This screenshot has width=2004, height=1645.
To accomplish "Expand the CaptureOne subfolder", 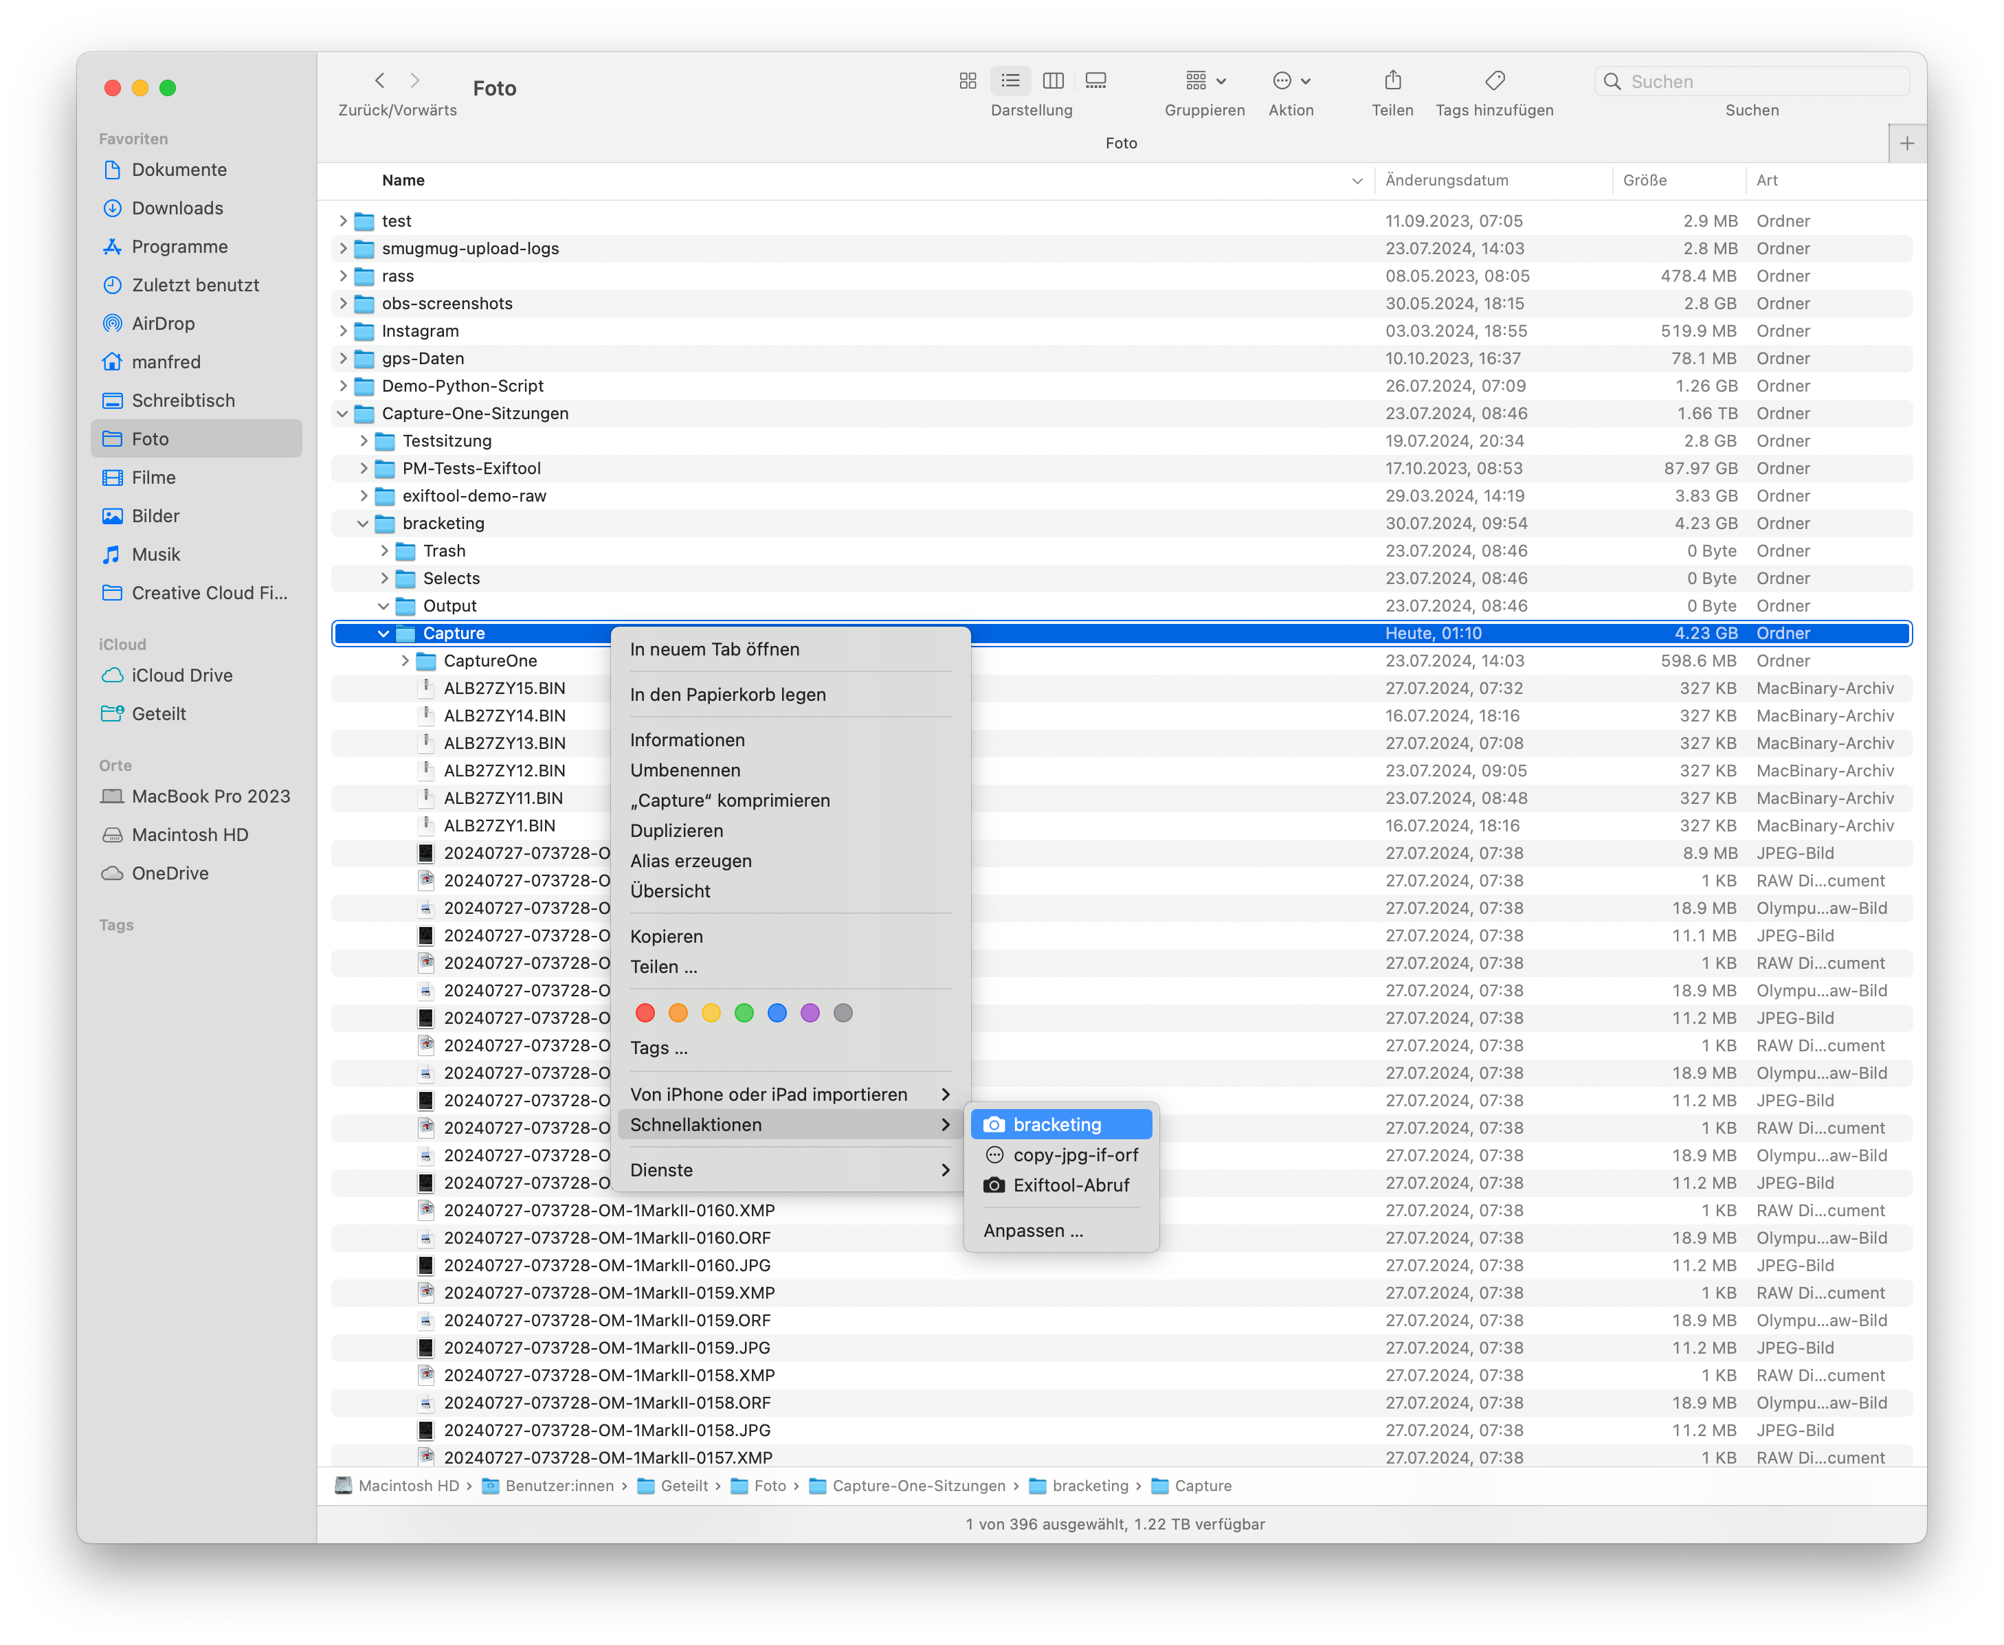I will (405, 660).
